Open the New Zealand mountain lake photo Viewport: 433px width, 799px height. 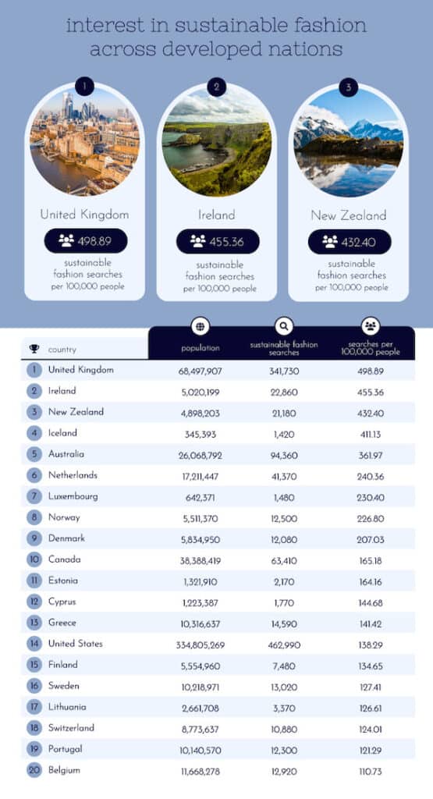(349, 143)
